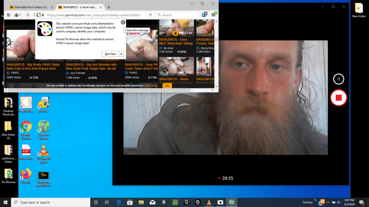
Task: Open the FreeFileViewer desktop shortcut
Action: click(26, 105)
